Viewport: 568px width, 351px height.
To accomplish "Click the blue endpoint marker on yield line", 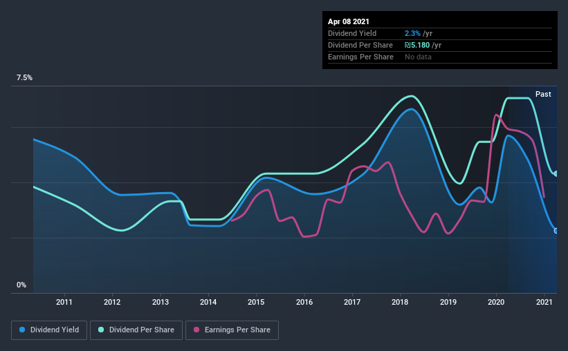I will pos(556,231).
